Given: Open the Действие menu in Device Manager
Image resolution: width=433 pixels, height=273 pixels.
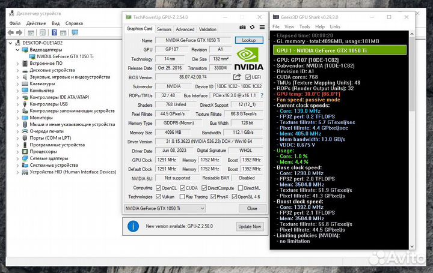Looking at the screenshot, I should tap(36, 23).
